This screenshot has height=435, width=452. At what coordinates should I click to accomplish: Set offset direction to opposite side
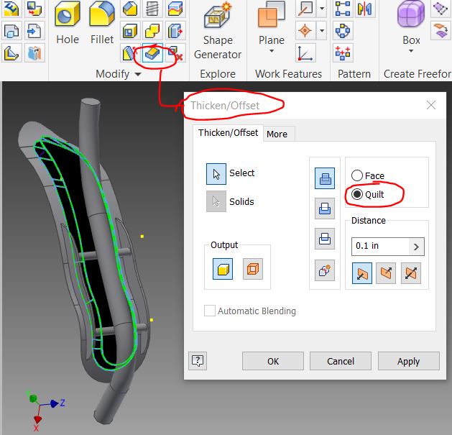386,273
